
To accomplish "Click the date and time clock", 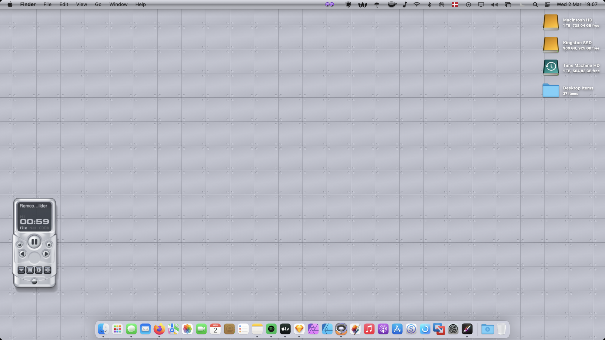I will point(577,5).
